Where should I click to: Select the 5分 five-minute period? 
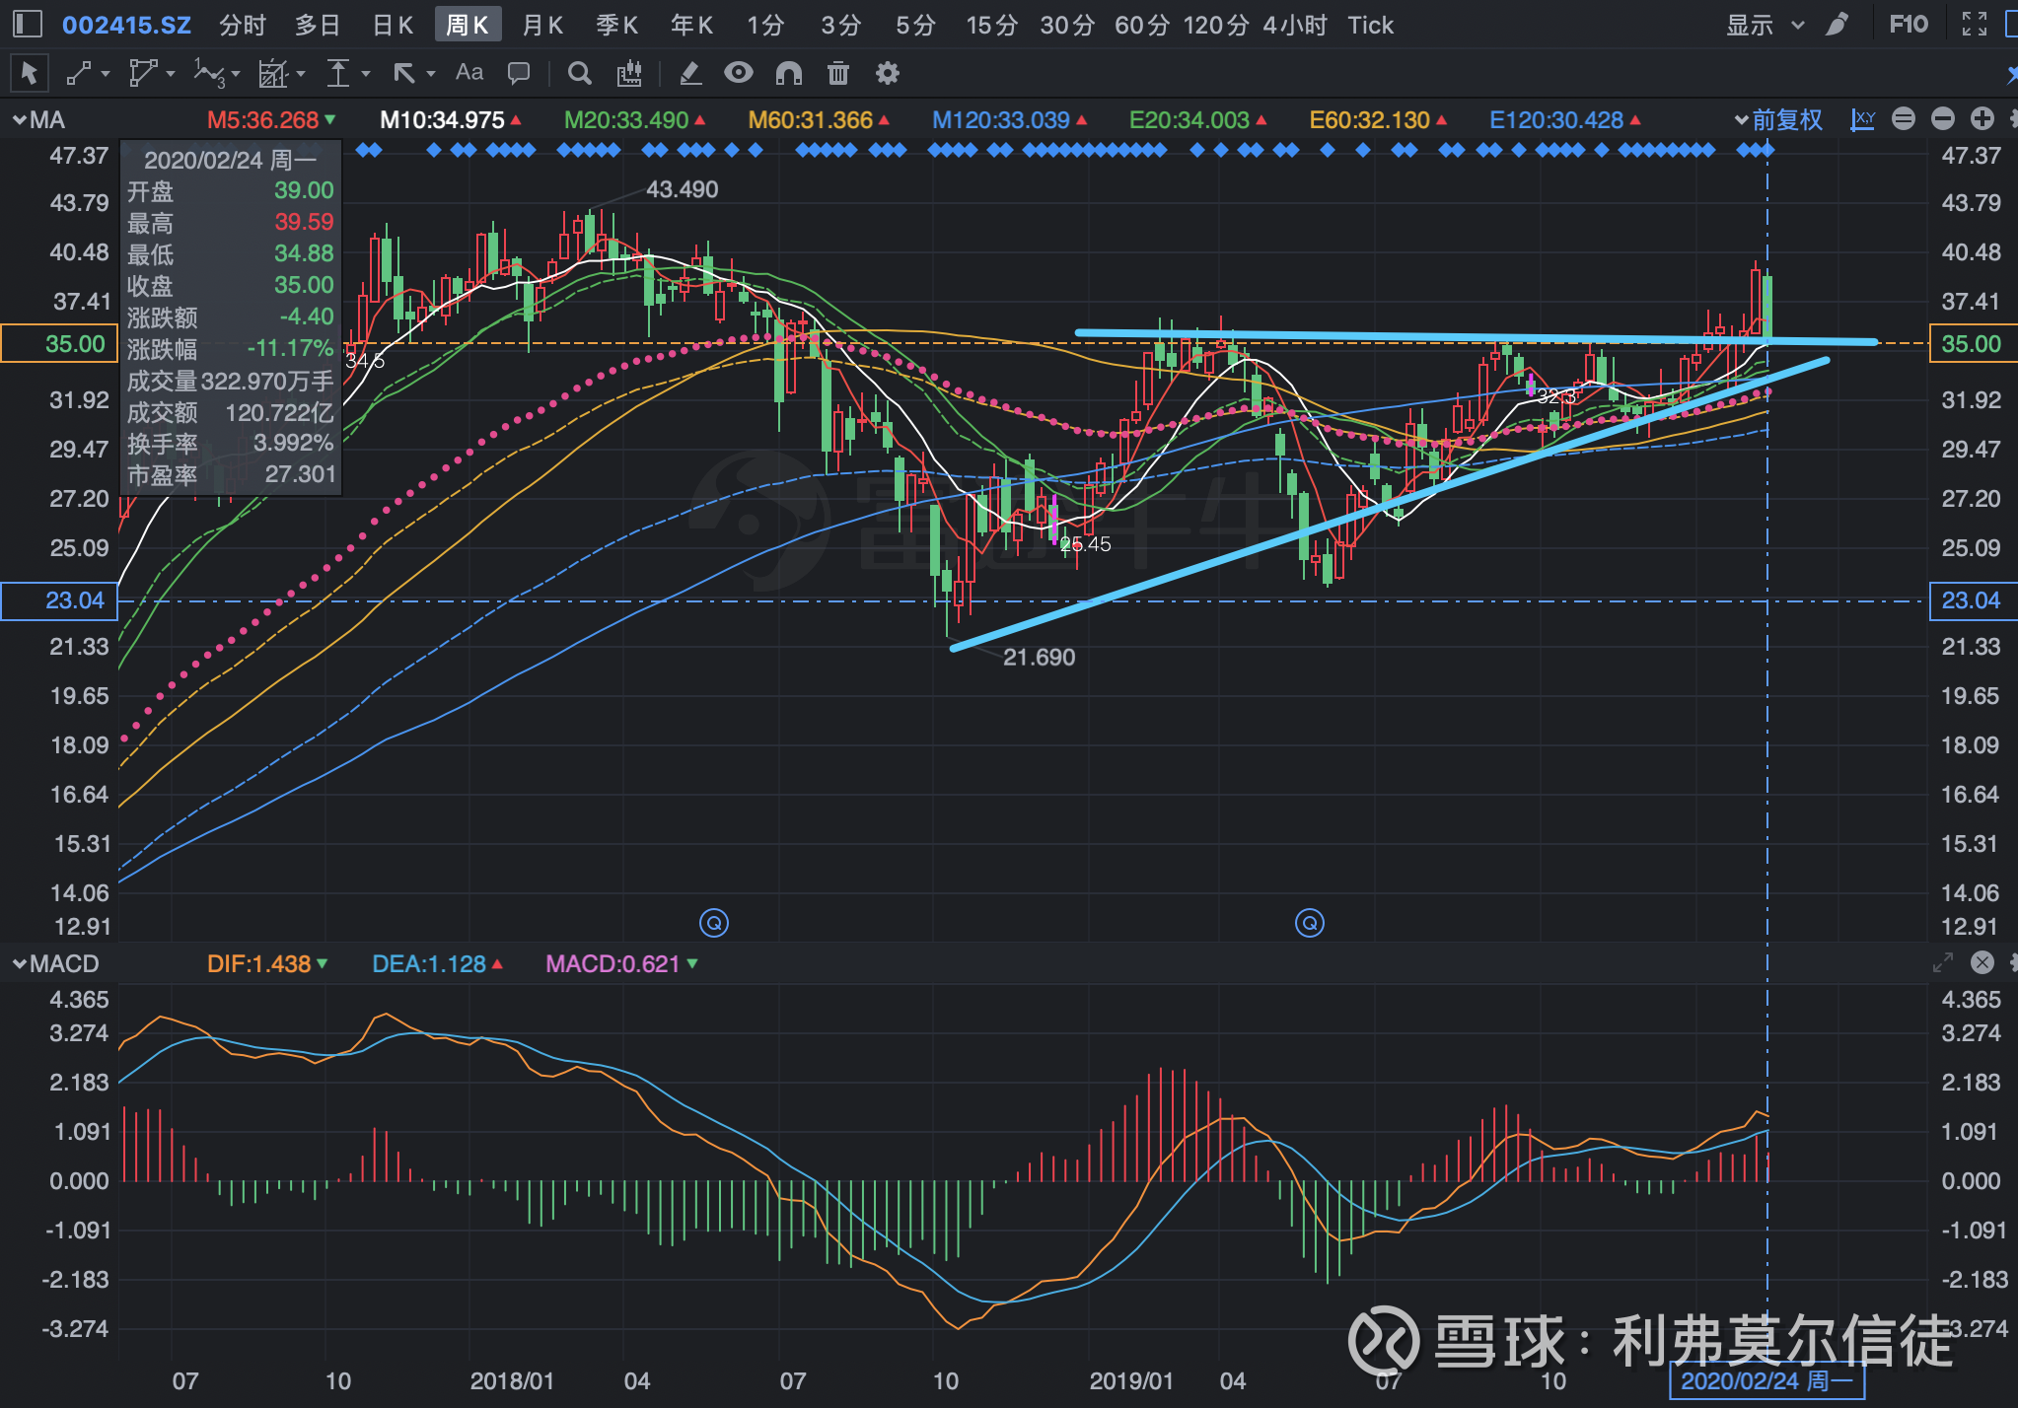[x=915, y=25]
